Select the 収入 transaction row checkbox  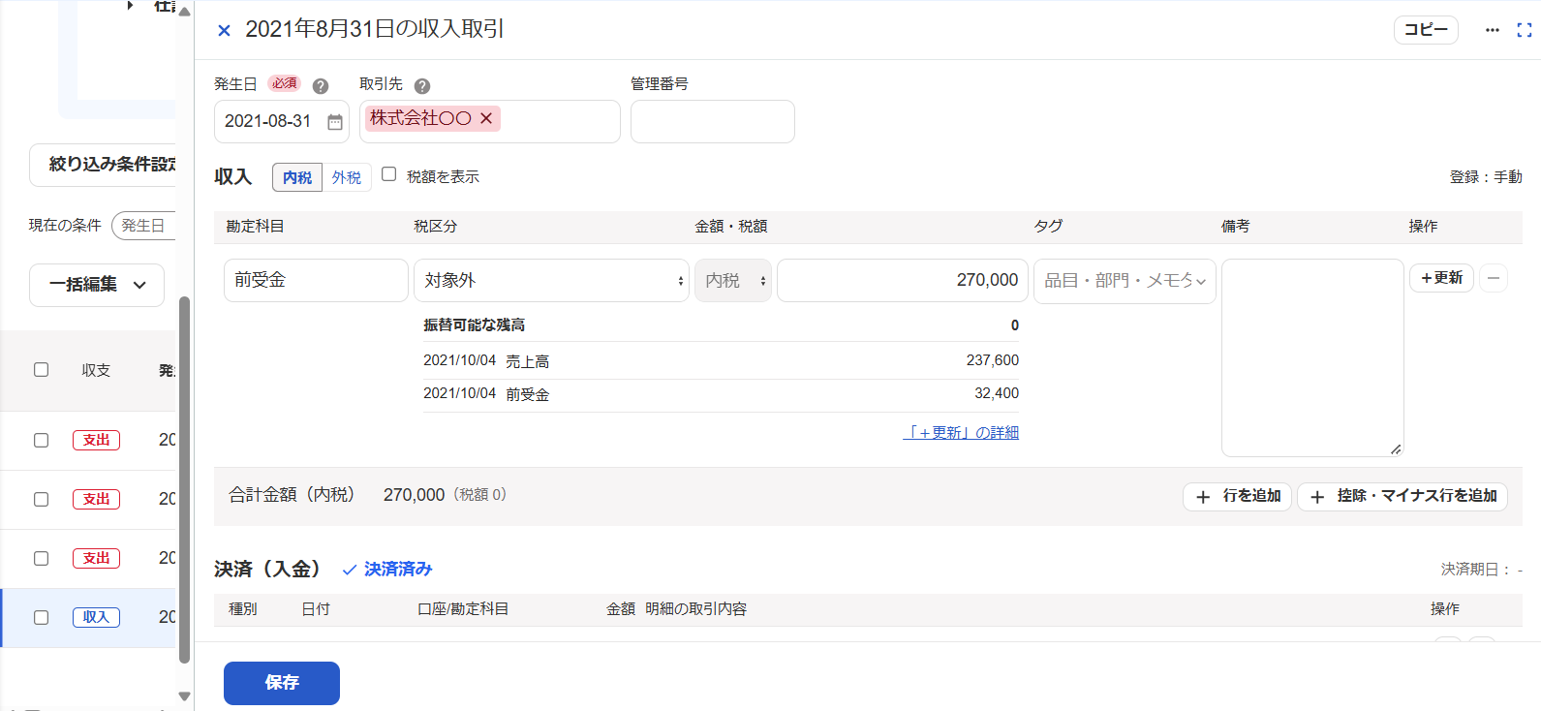41,617
